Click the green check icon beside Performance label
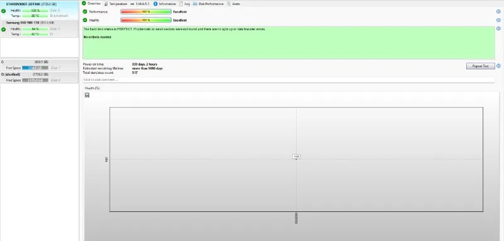 [x=85, y=11]
